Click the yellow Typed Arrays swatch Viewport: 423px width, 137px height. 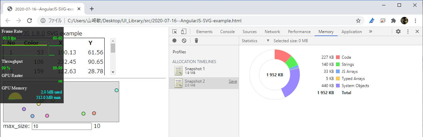[338, 79]
